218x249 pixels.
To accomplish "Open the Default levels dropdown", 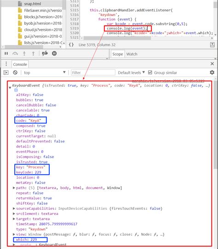I will (132, 72).
